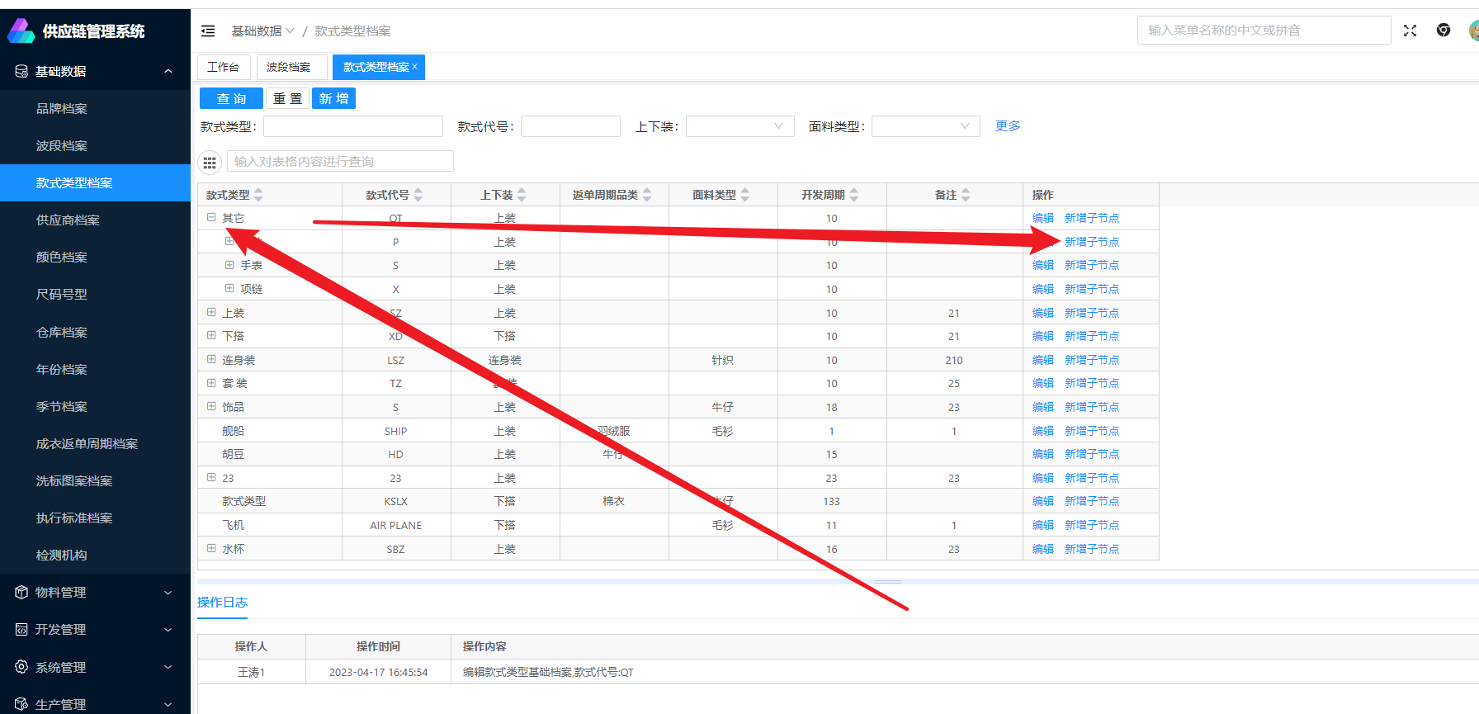Close the 款式类型档案 tab with its X
This screenshot has height=714, width=1479.
click(x=415, y=67)
